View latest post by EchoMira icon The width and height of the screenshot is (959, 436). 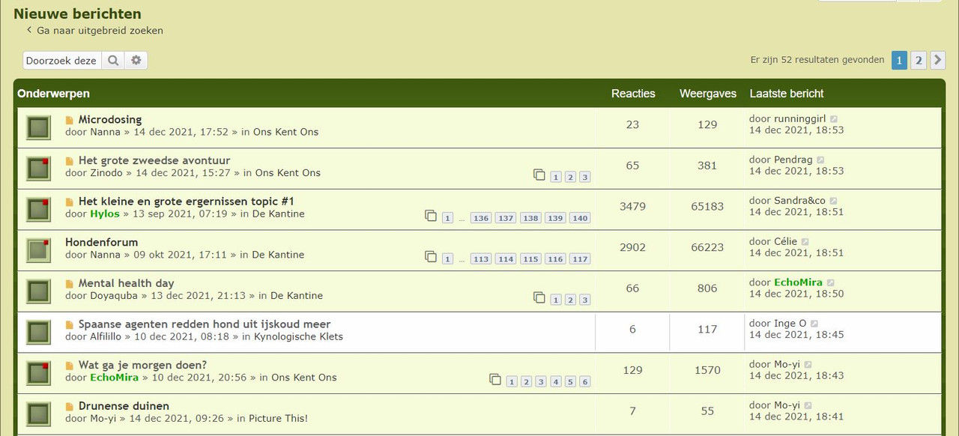[831, 283]
